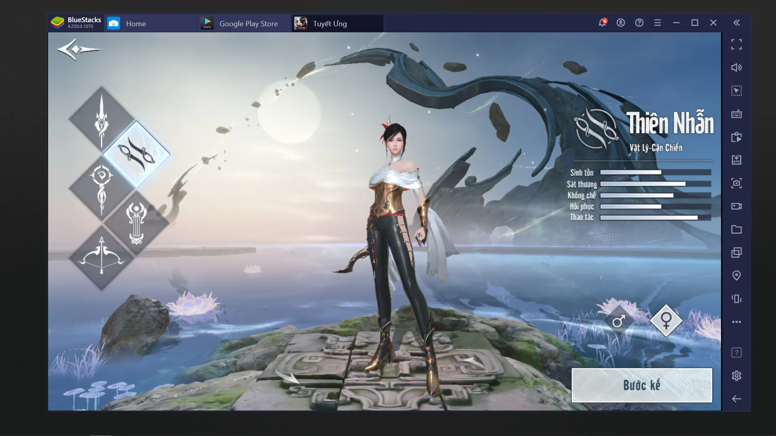Image resolution: width=776 pixels, height=436 pixels.
Task: Click the sidebar help guide icon
Action: point(736,352)
